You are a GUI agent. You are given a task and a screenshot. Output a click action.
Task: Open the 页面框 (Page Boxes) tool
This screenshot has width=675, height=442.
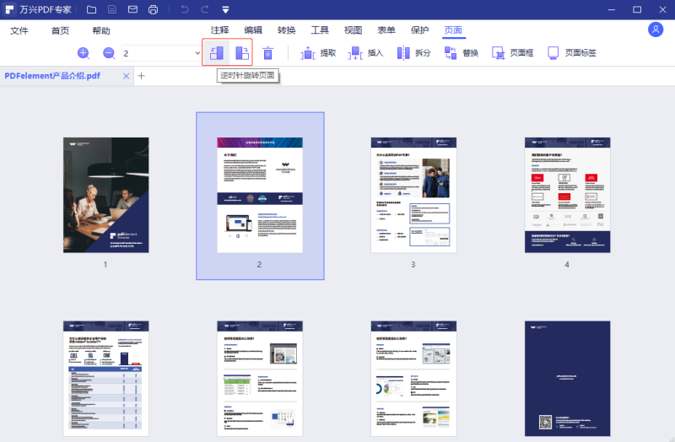512,53
